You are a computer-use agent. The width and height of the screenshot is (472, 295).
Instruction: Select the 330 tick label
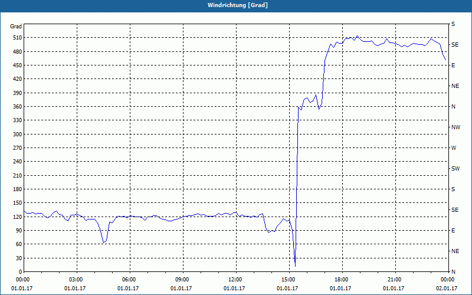click(x=18, y=120)
